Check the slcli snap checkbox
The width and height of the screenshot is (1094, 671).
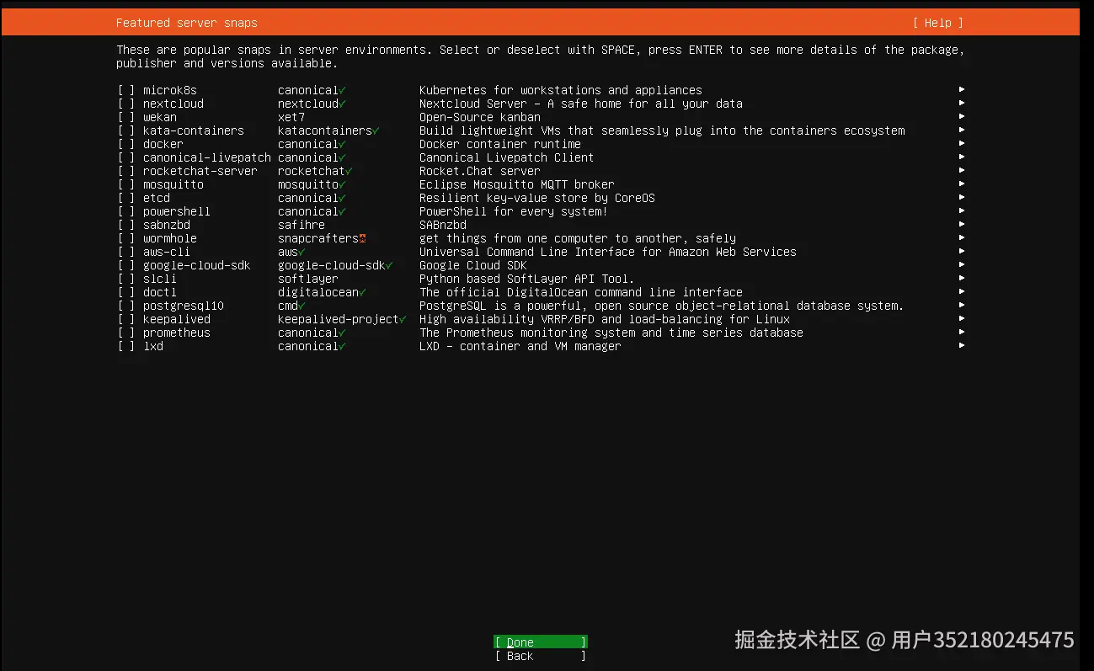pos(126,279)
